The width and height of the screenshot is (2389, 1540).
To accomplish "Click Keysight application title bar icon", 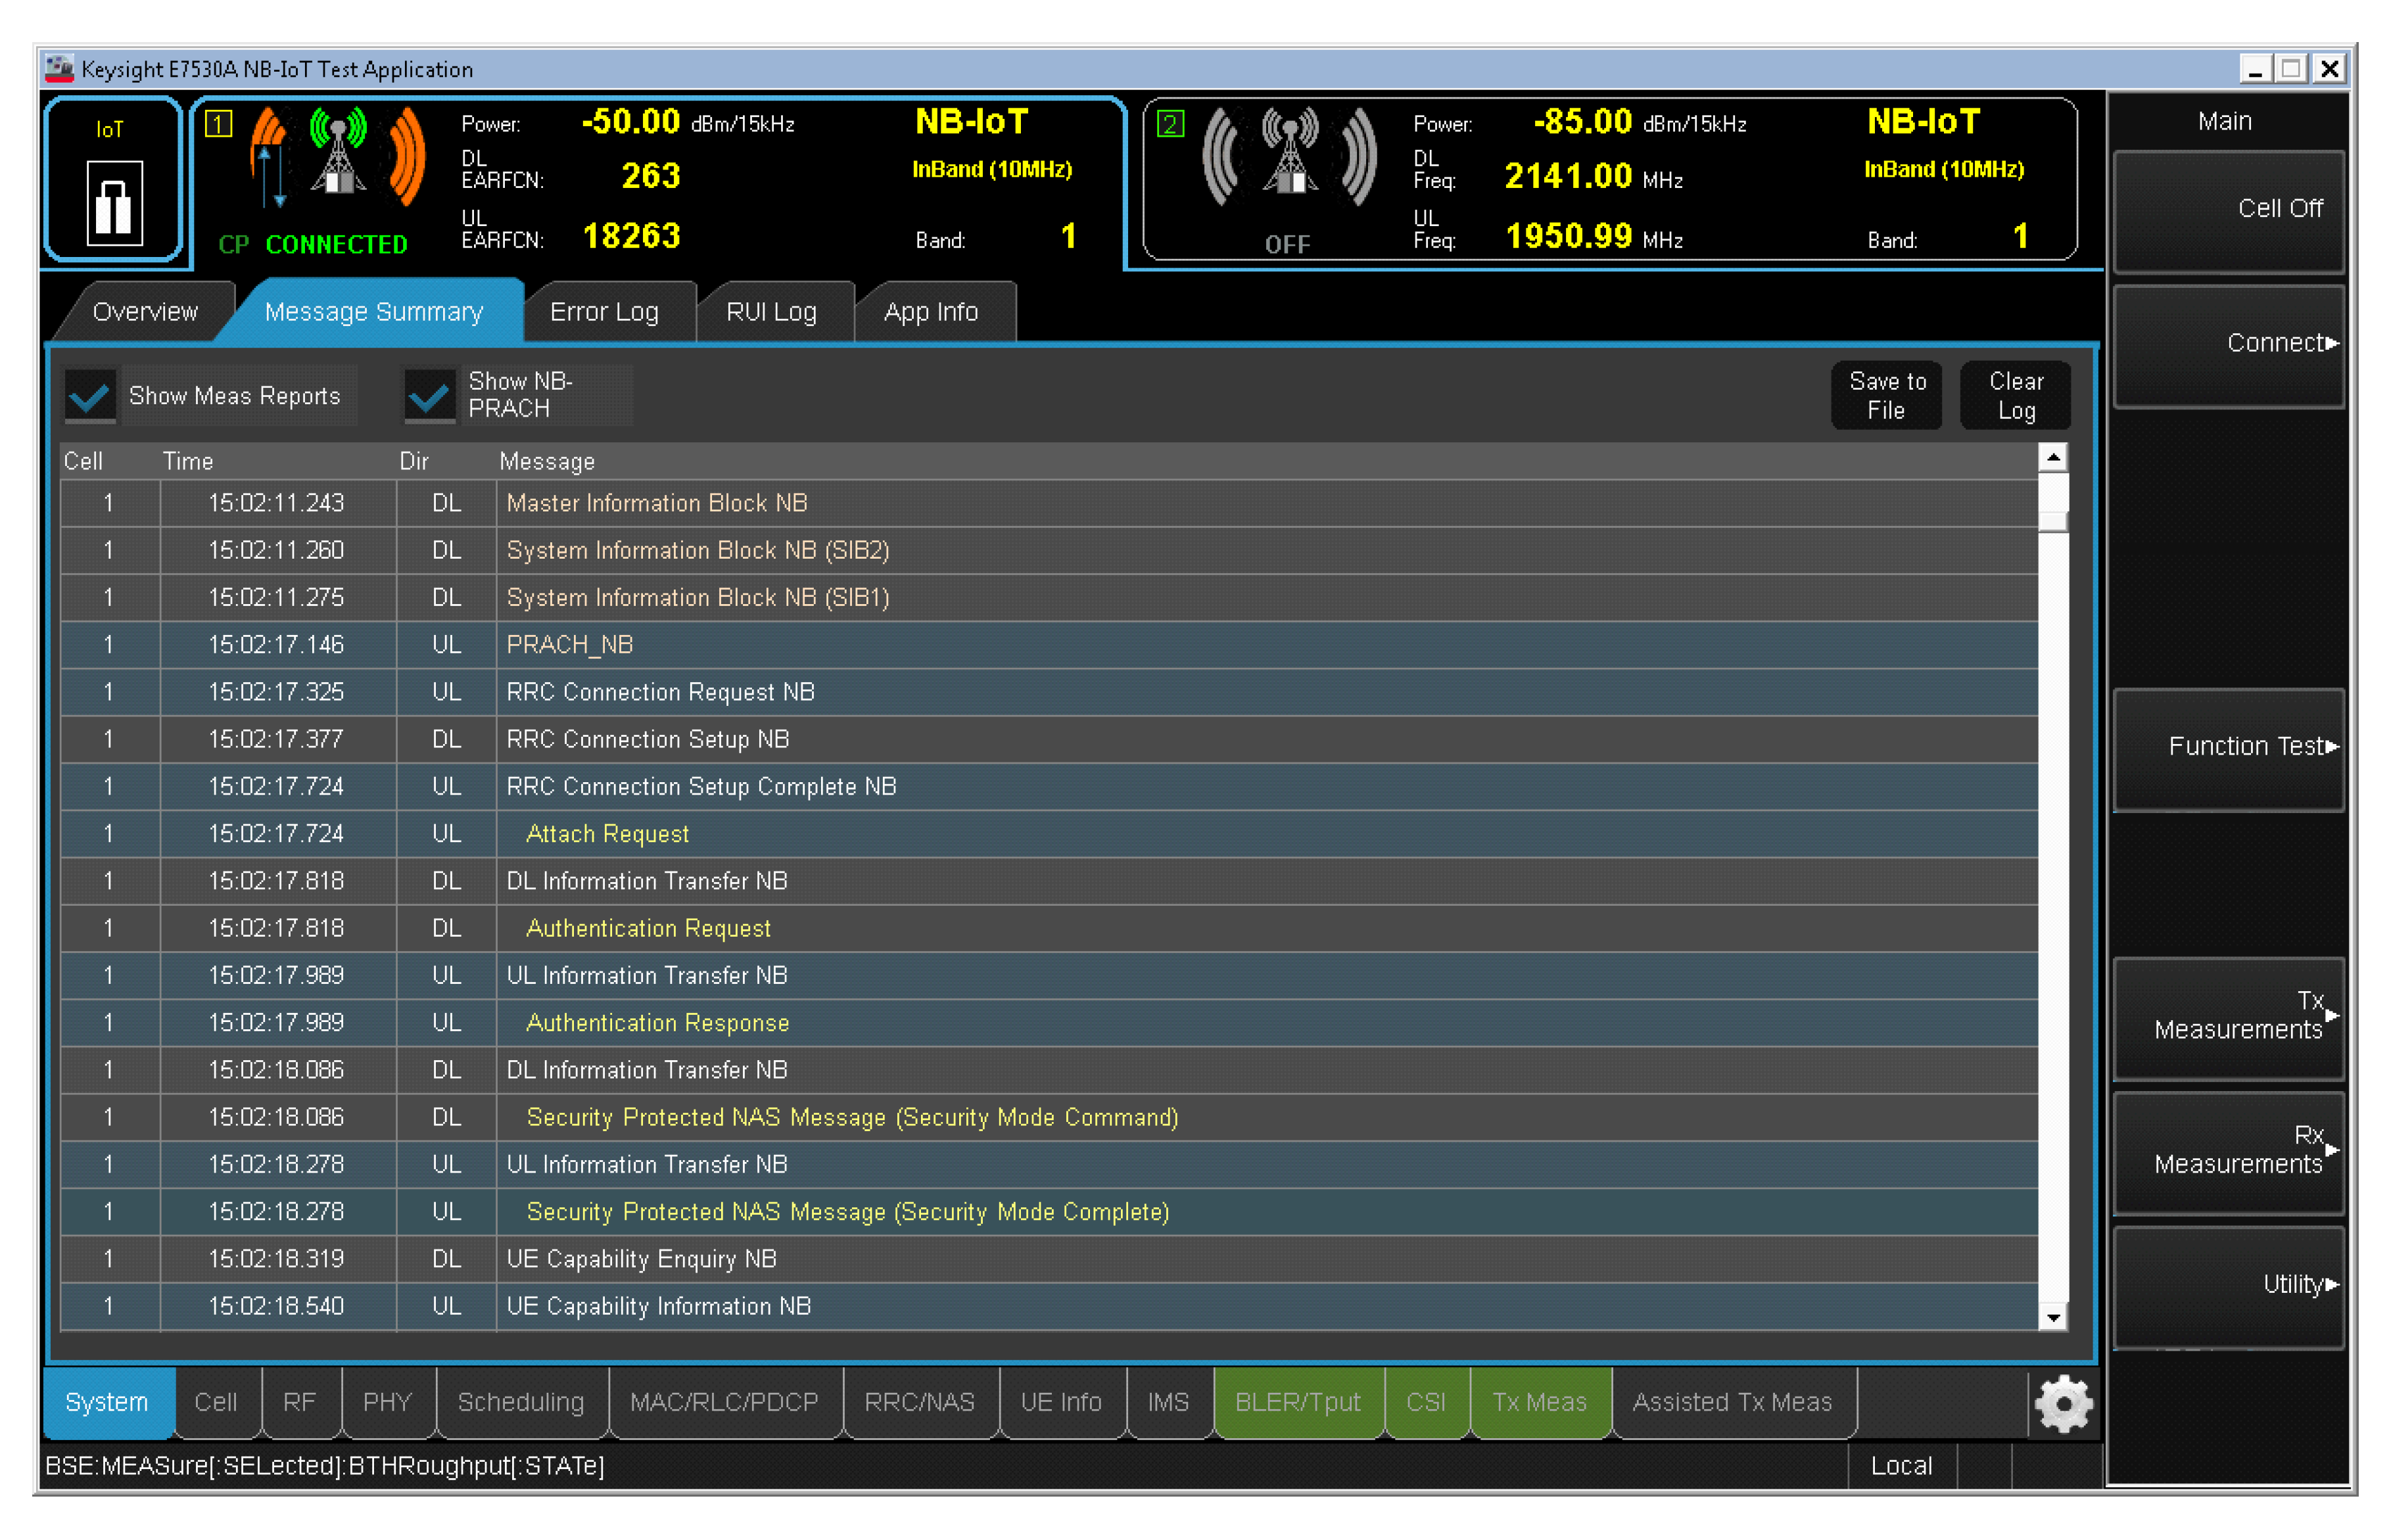I will [59, 68].
